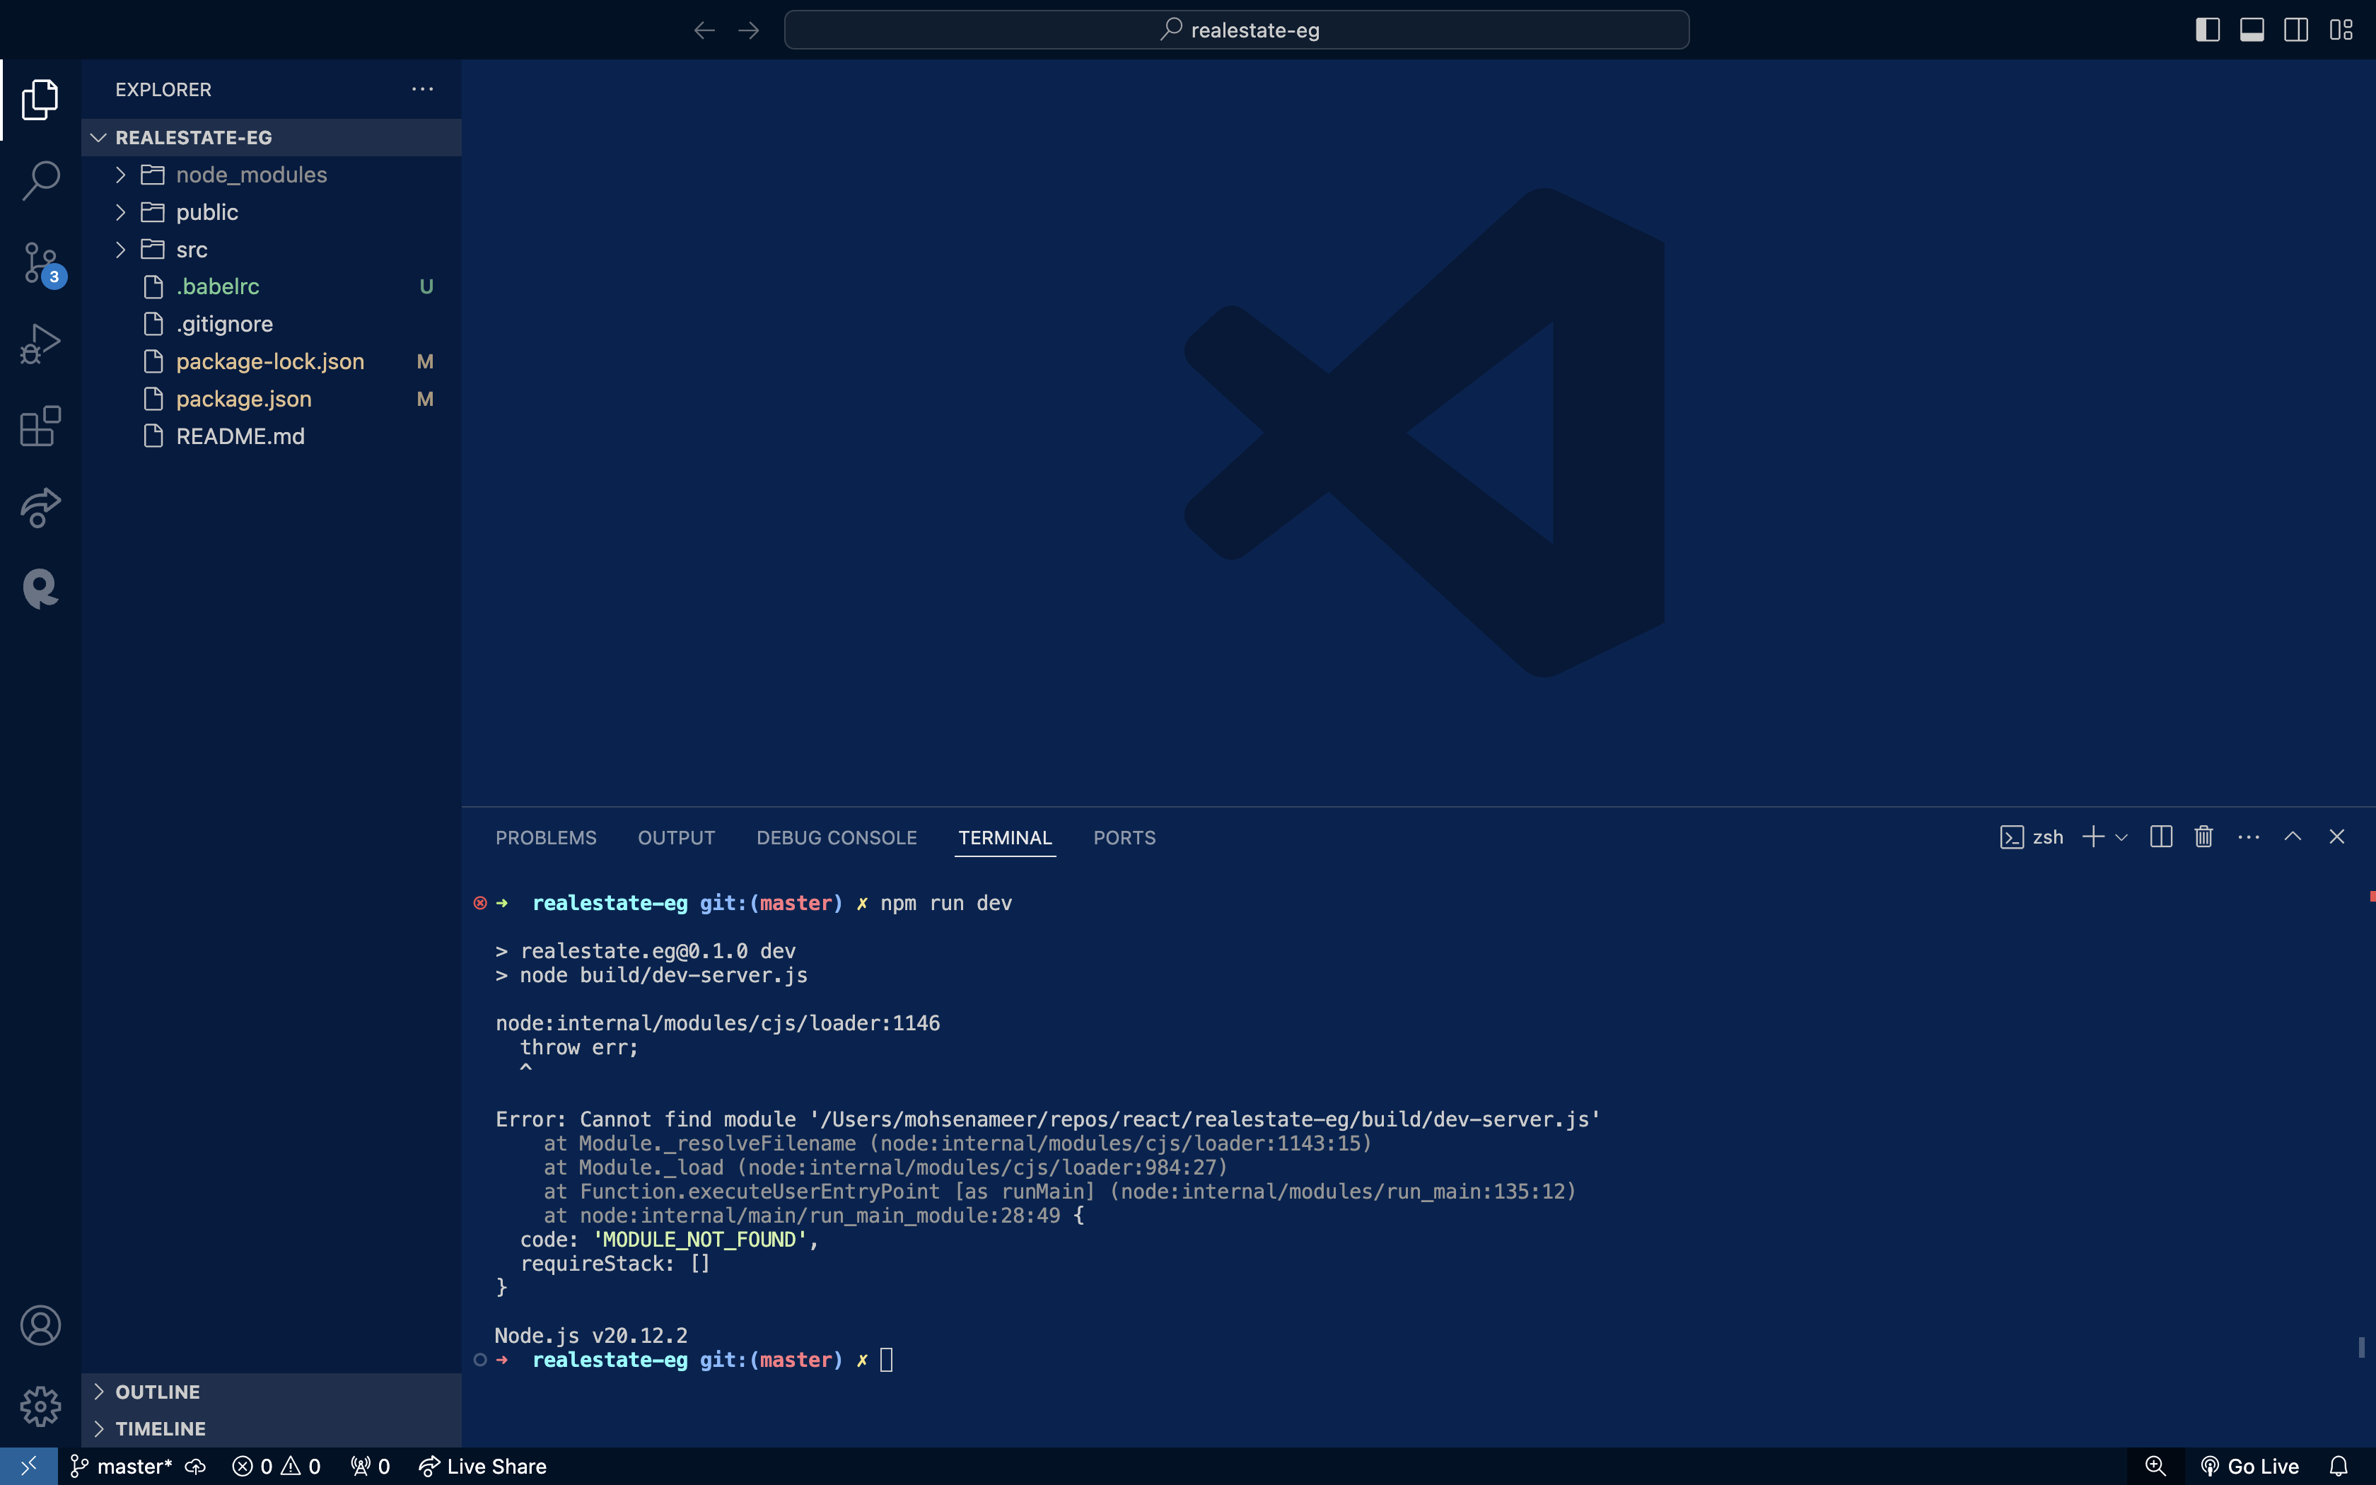Switch to the OUTPUT tab
This screenshot has height=1485, width=2376.
click(677, 838)
